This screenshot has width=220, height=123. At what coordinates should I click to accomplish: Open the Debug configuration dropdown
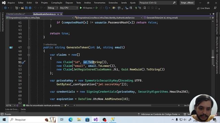(x=53, y=8)
